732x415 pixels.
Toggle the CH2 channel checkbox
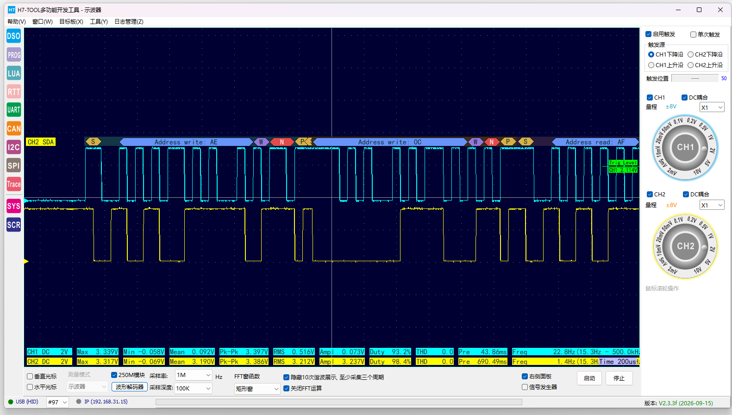650,195
